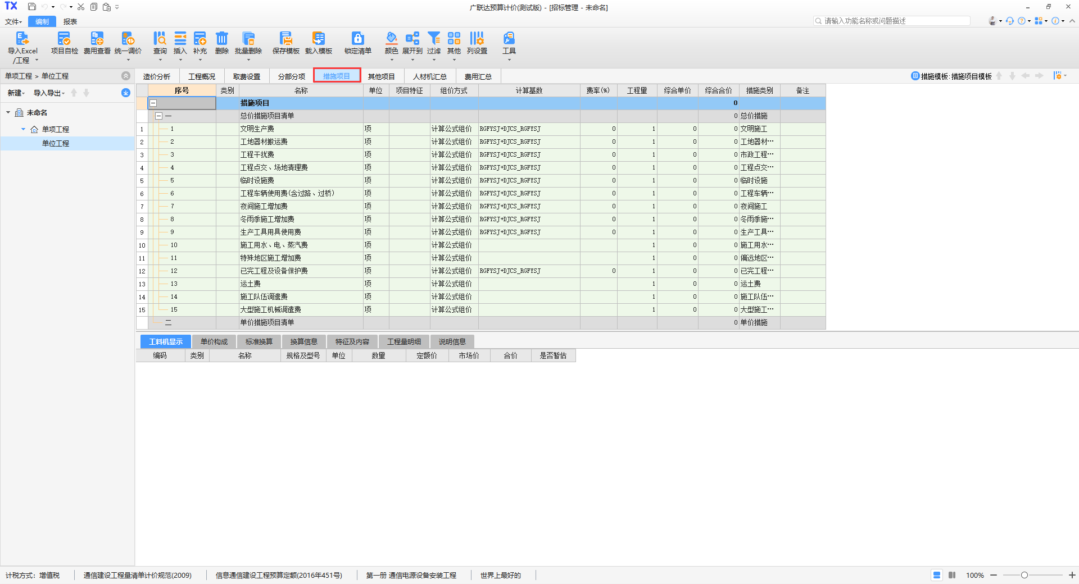The height and width of the screenshot is (584, 1079).
Task: Click the 导入Excel/工程 import icon
Action: [x=22, y=39]
